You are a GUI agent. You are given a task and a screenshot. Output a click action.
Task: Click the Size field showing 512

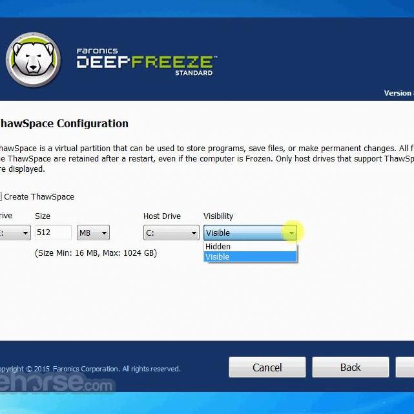click(x=53, y=233)
